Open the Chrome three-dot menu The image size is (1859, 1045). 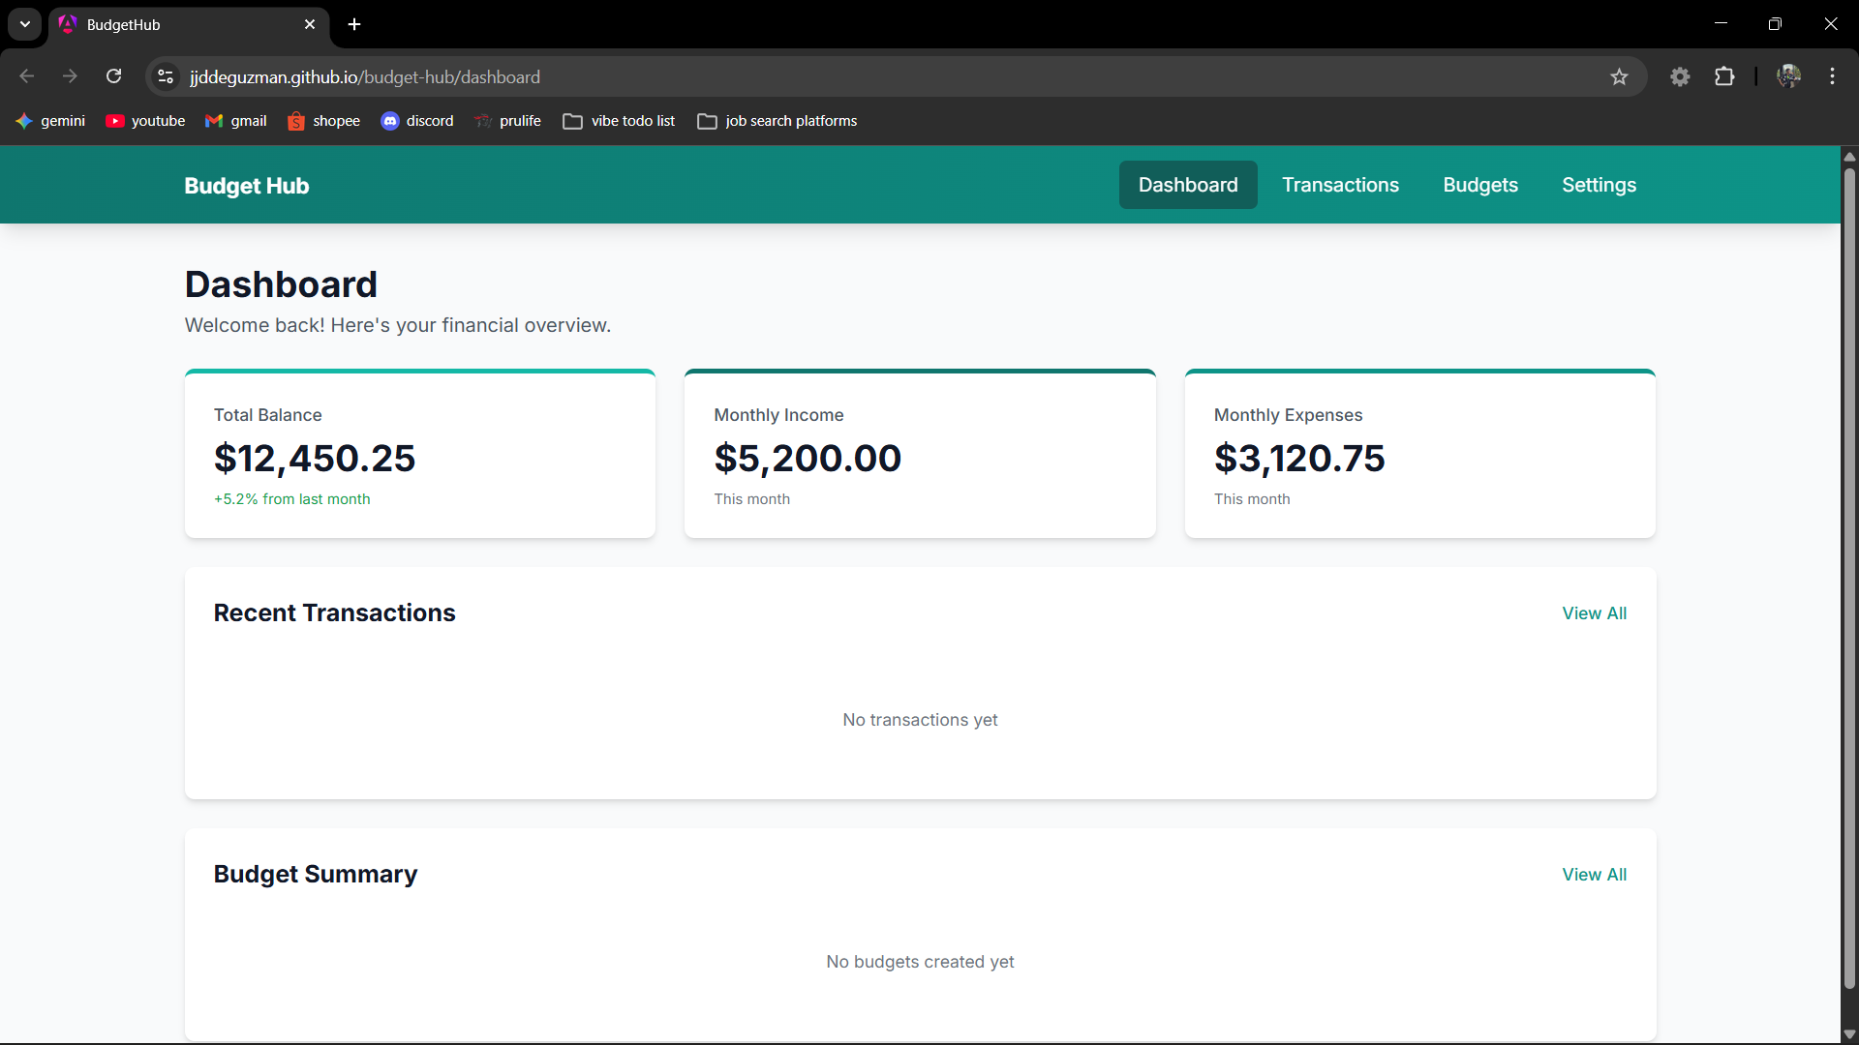coord(1832,76)
